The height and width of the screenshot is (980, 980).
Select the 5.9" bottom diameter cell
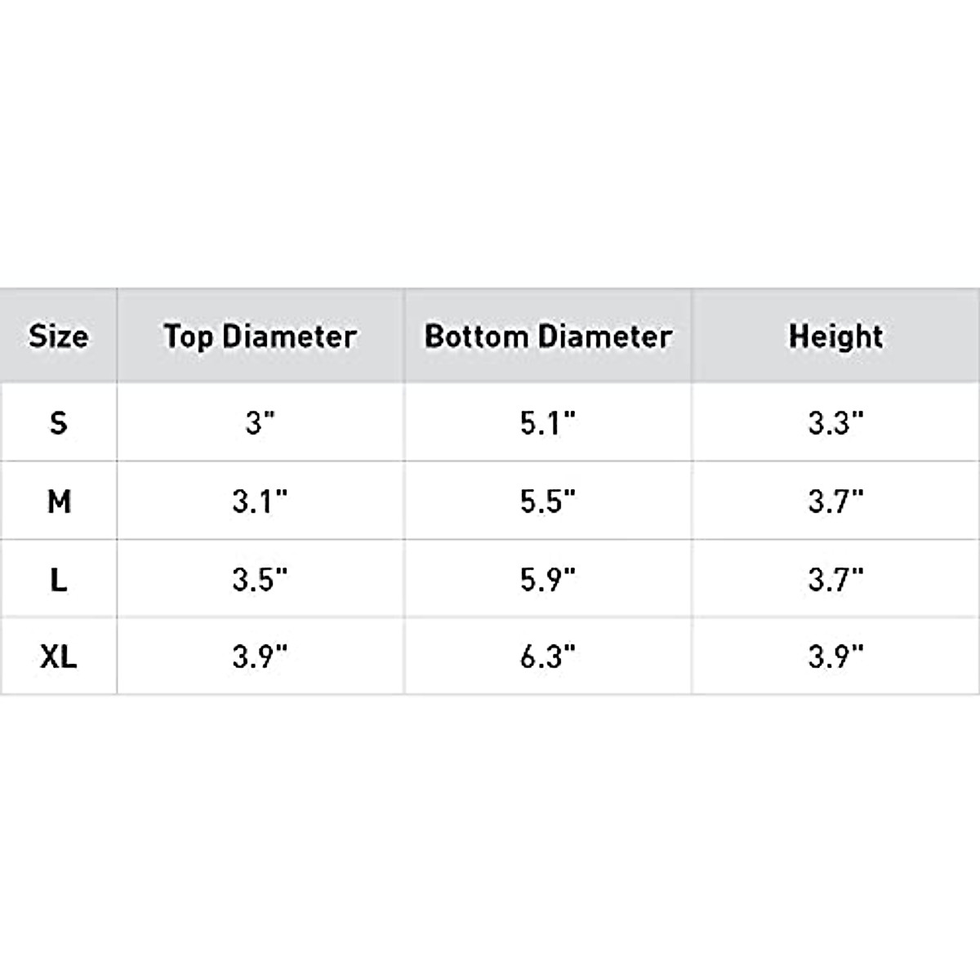point(548,579)
